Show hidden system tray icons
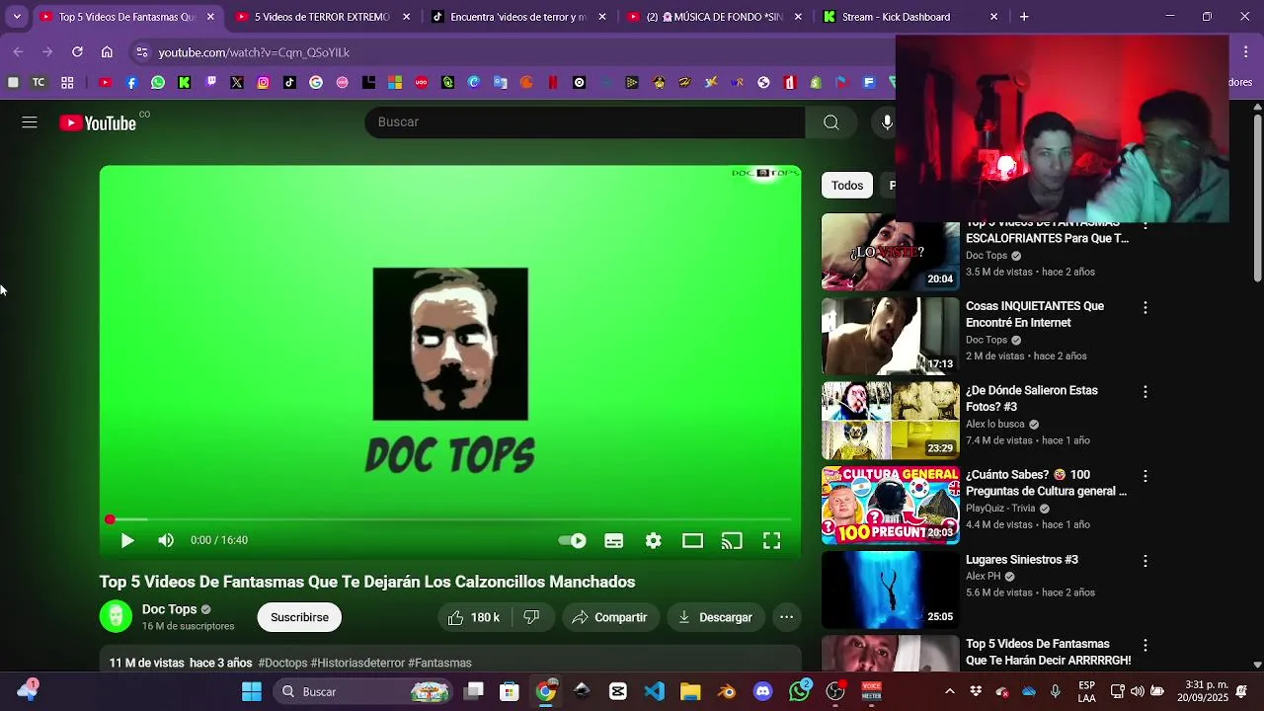 pos(950,691)
